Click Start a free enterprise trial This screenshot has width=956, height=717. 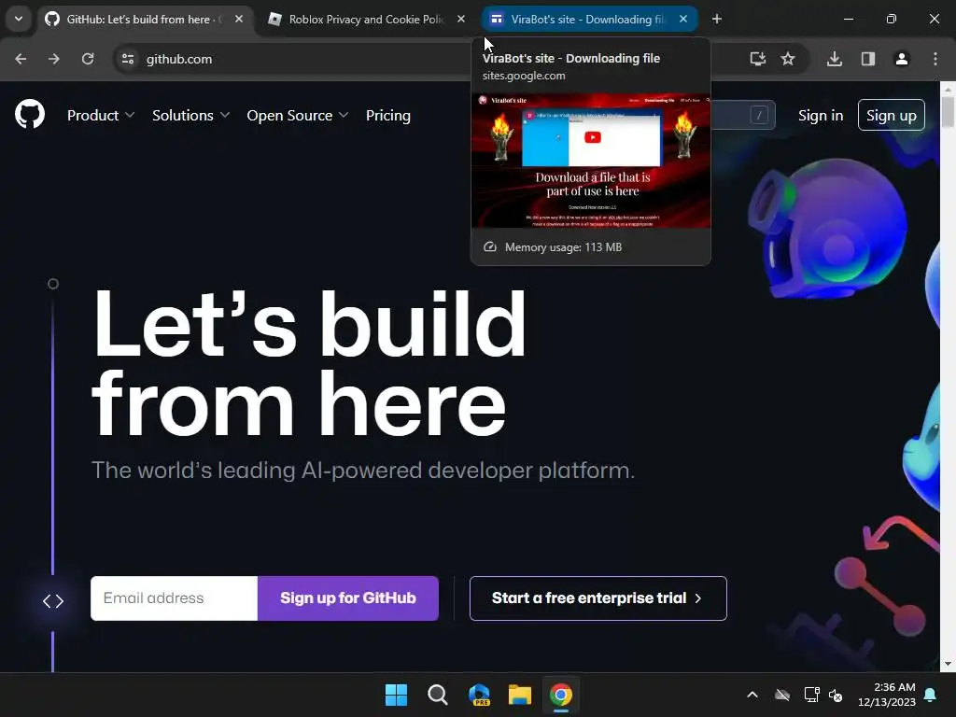point(598,598)
